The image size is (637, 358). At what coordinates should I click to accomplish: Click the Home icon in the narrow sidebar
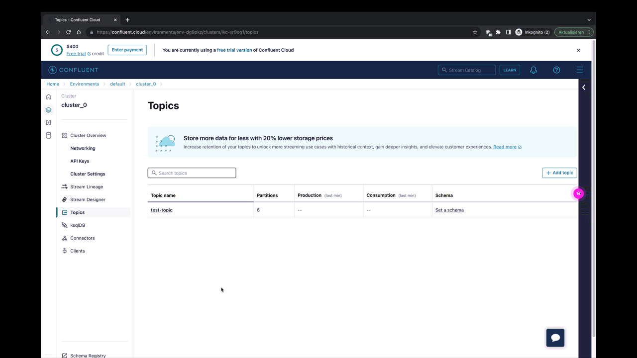[48, 97]
